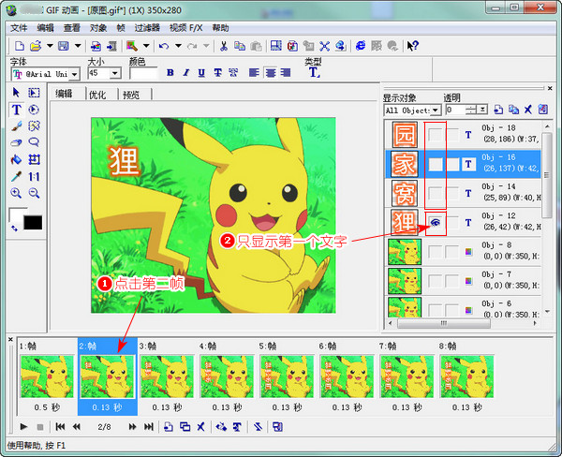
Task: Toggle lock box of Obj - 14
Action: pos(452,194)
